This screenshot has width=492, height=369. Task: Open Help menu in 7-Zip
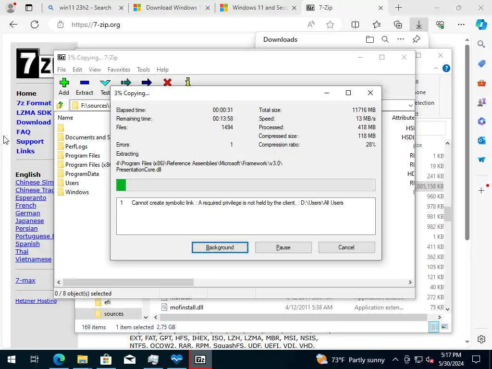point(162,70)
